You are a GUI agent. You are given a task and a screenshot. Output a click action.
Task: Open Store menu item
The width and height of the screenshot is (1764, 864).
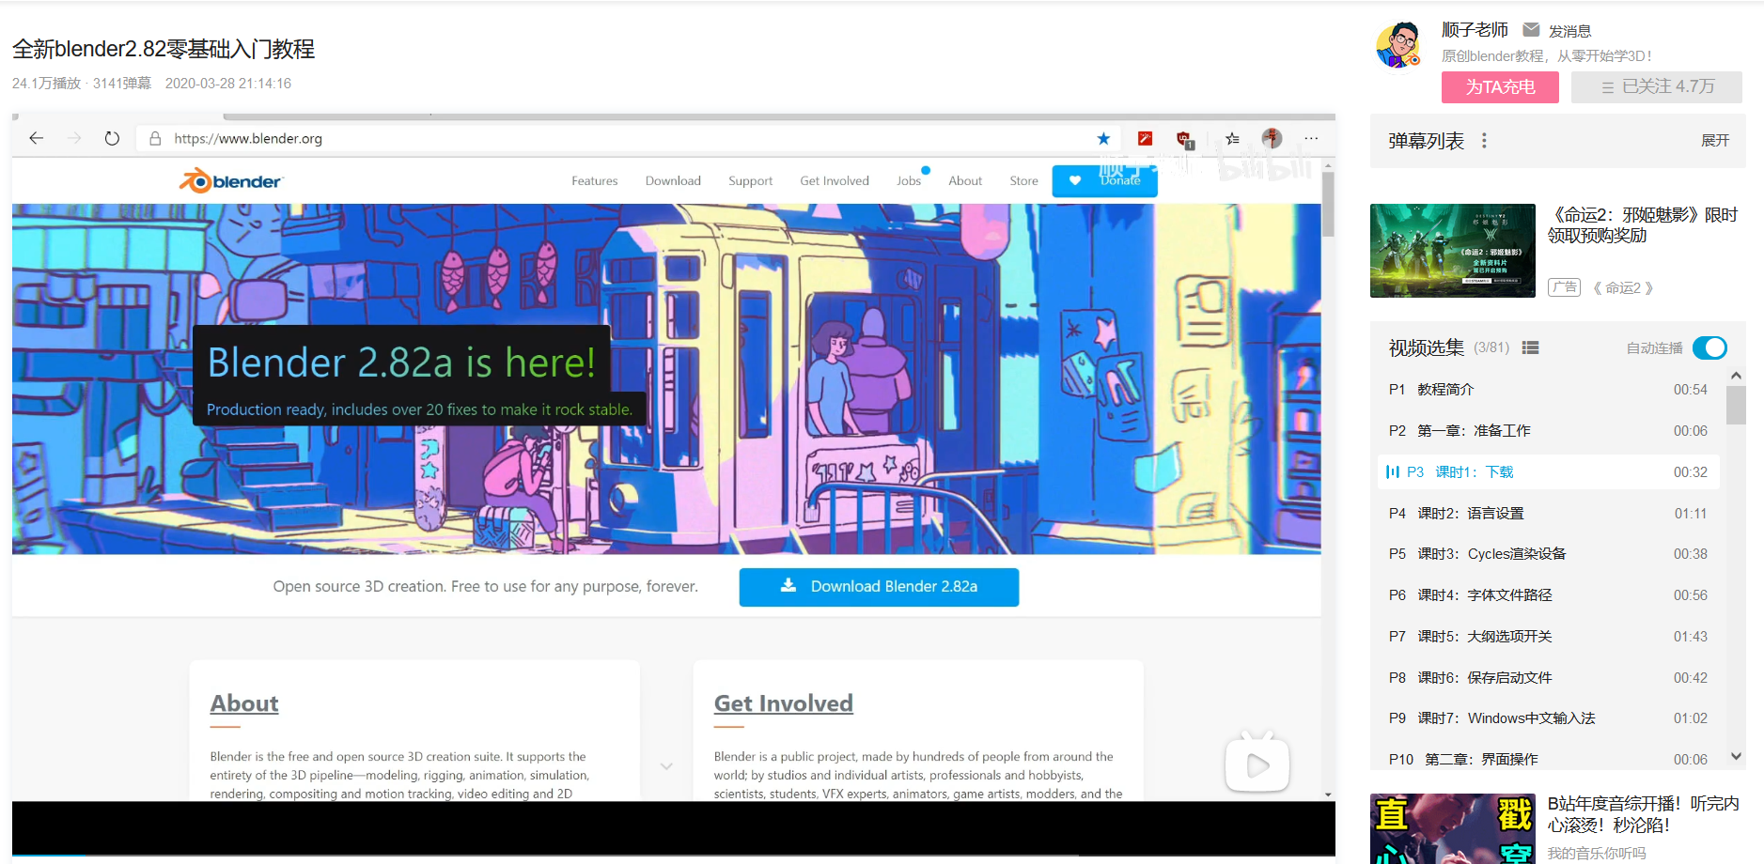[1023, 180]
